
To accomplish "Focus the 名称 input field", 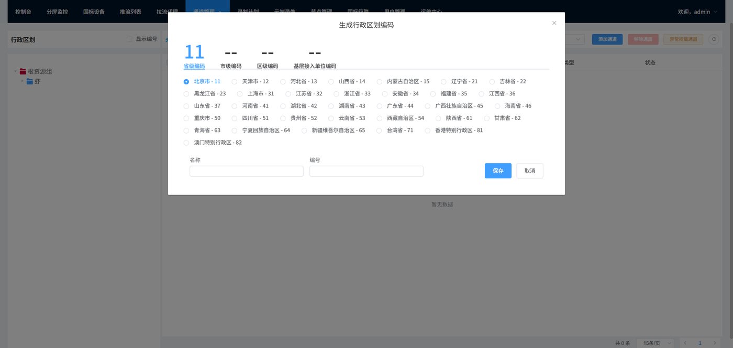I will click(x=247, y=171).
